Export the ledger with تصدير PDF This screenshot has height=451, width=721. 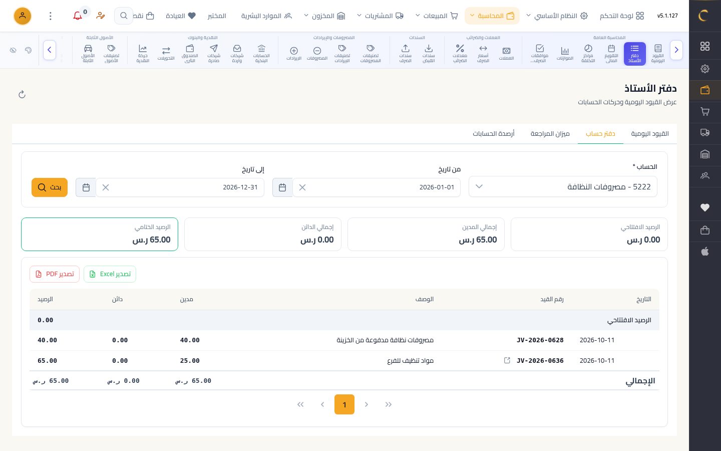point(55,274)
